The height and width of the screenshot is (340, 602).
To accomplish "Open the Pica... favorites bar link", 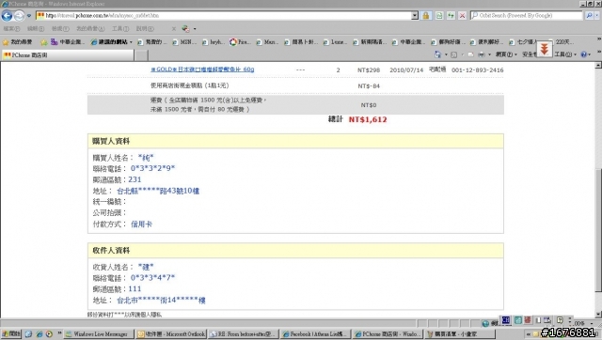I will click(x=240, y=41).
